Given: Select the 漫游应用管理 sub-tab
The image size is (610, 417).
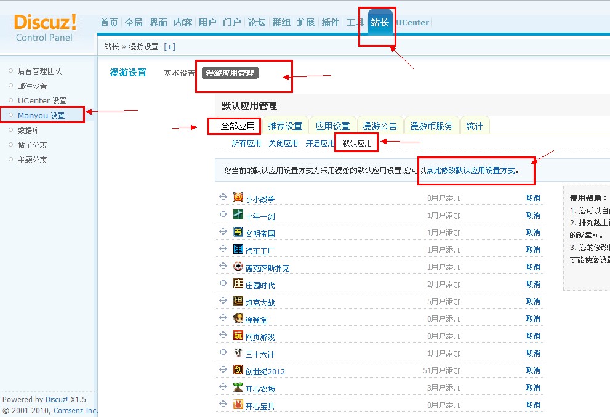Looking at the screenshot, I should (230, 73).
